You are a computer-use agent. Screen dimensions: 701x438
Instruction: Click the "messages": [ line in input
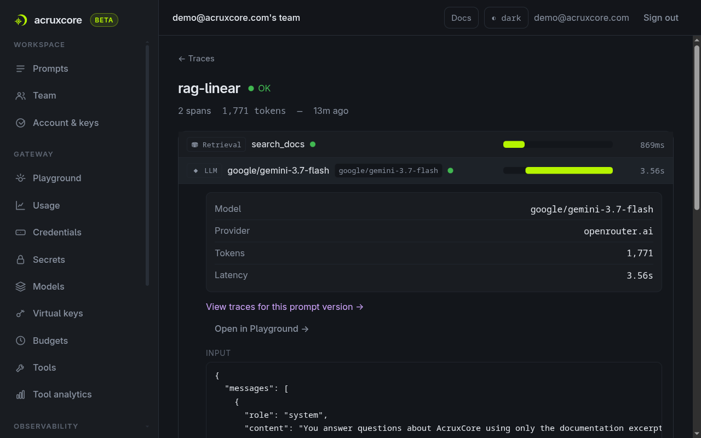coord(257,389)
